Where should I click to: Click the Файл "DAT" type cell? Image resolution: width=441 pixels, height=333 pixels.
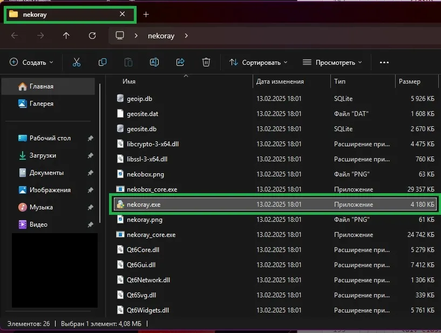[351, 114]
